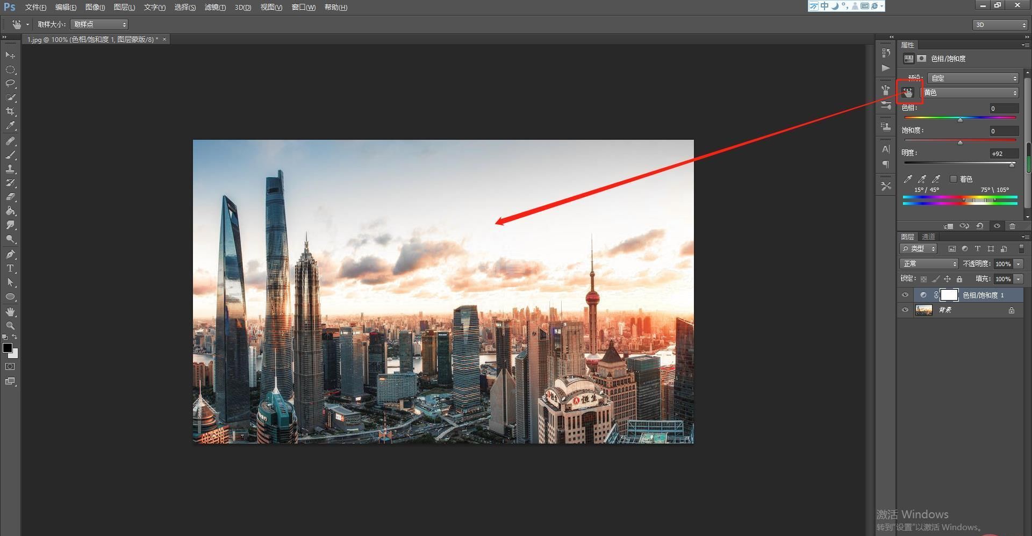Toggle lock transparent pixels
This screenshot has width=1032, height=536.
923,279
